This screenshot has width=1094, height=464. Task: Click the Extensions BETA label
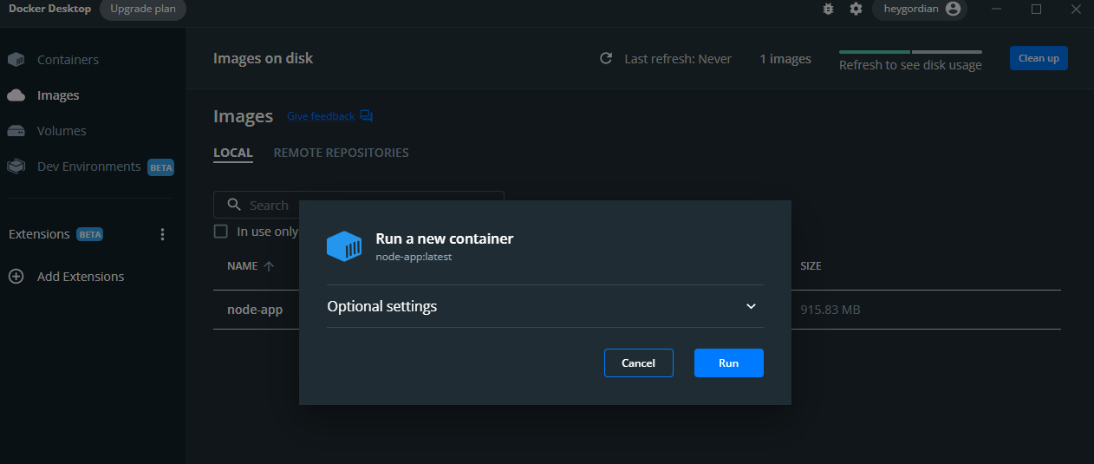pos(89,234)
